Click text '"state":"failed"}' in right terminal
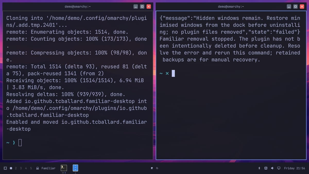The width and height of the screenshot is (309, 174). click(x=274, y=32)
